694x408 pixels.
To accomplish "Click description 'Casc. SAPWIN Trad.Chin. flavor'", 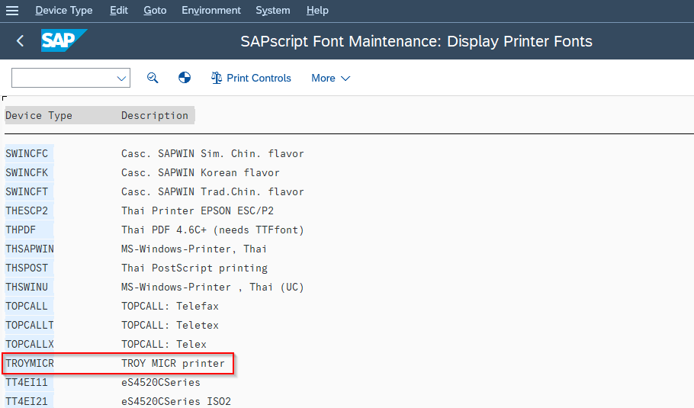I will 213,191.
